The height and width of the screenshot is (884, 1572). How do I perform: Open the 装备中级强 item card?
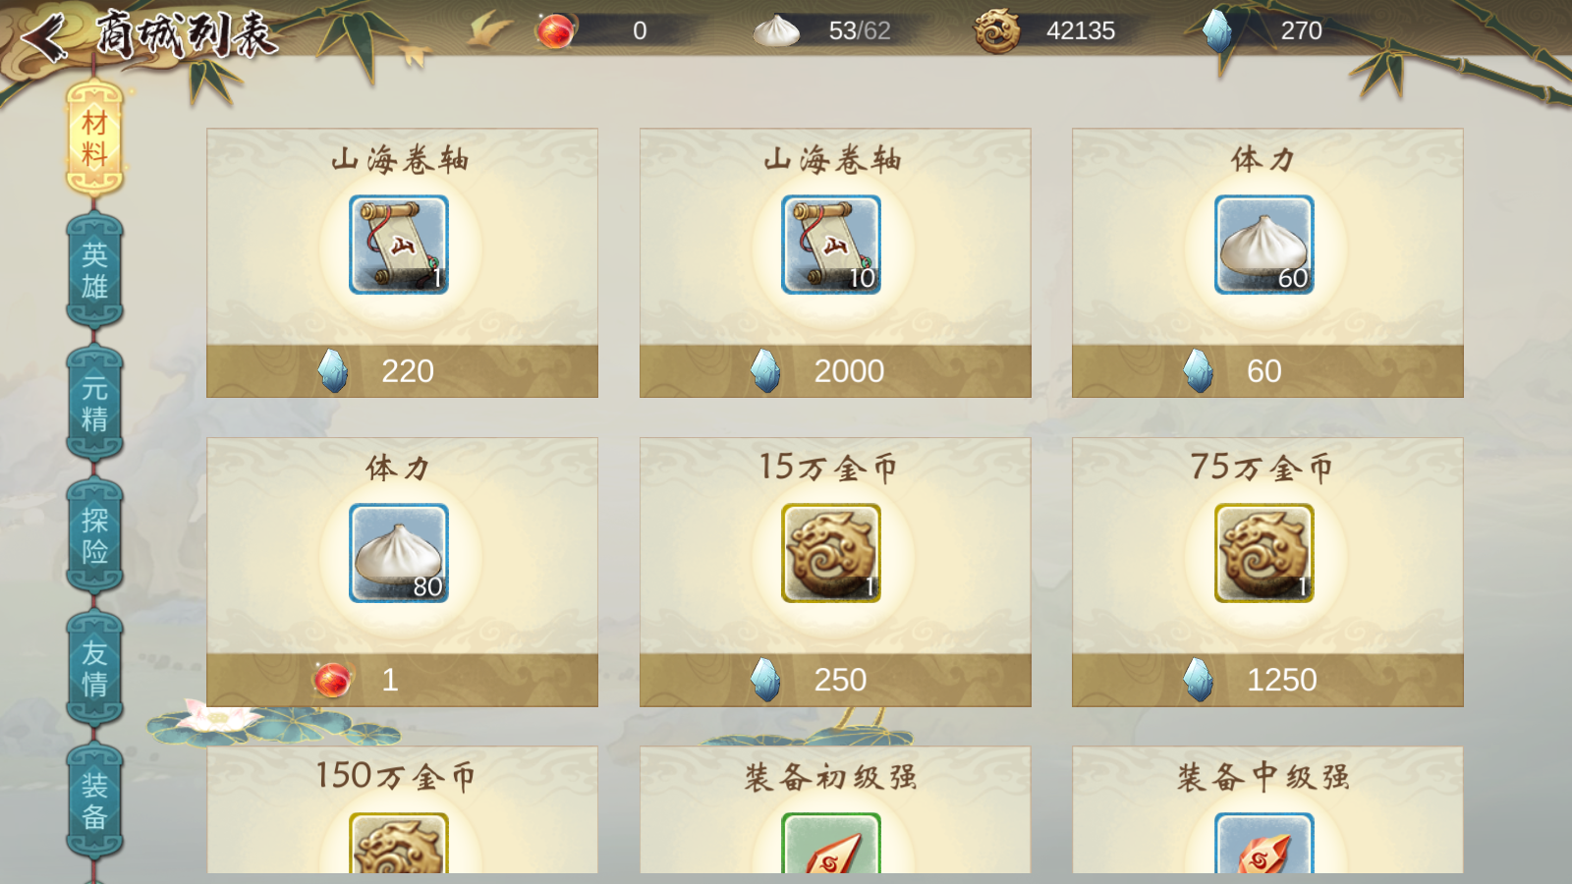point(1267,810)
